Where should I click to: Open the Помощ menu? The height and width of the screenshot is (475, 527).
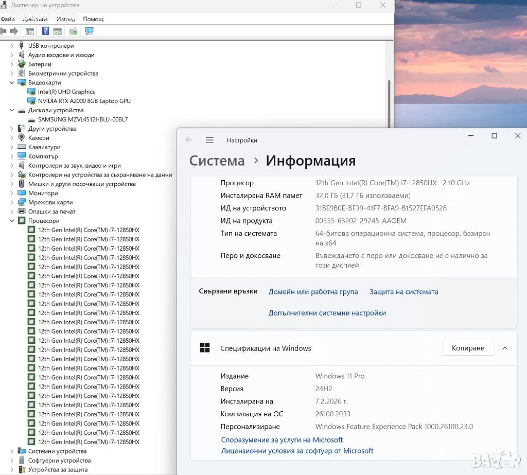pos(93,19)
